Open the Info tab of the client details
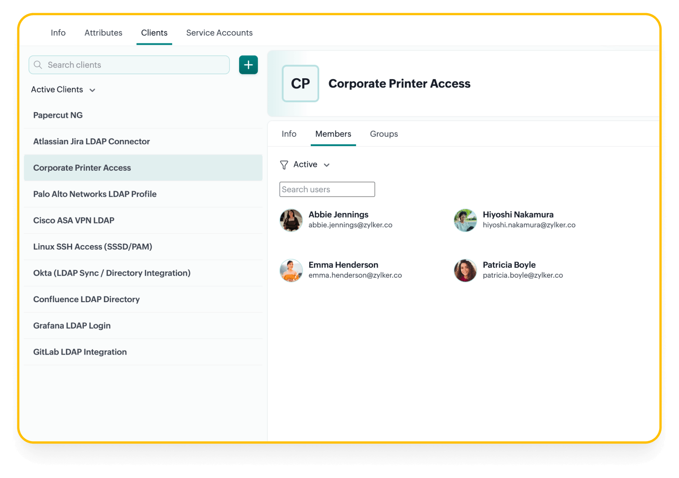 click(289, 134)
